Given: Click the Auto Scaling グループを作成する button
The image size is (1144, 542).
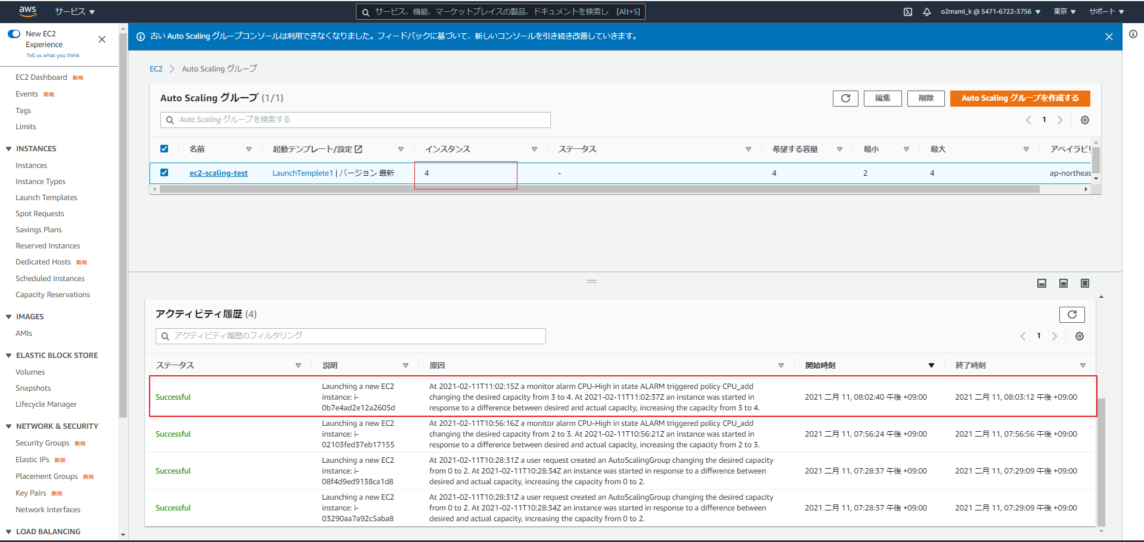Looking at the screenshot, I should (1019, 98).
